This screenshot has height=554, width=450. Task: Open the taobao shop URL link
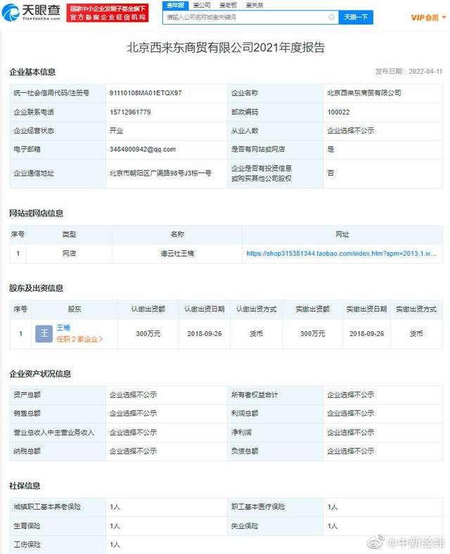[341, 253]
